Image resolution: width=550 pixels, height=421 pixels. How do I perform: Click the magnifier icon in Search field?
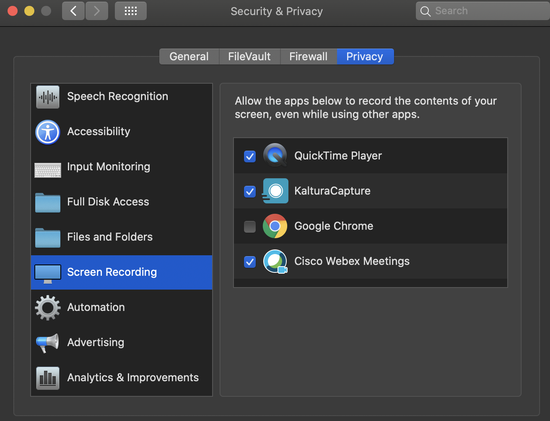(x=425, y=11)
